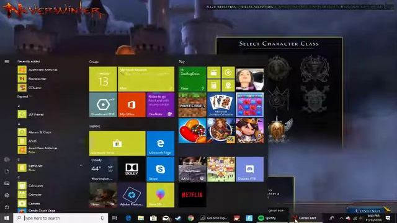Image resolution: width=397 pixels, height=223 pixels.
Task: Open the Microsoft Store tile
Action: tap(117, 143)
